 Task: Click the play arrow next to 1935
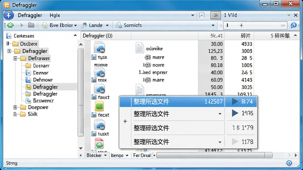(235, 113)
